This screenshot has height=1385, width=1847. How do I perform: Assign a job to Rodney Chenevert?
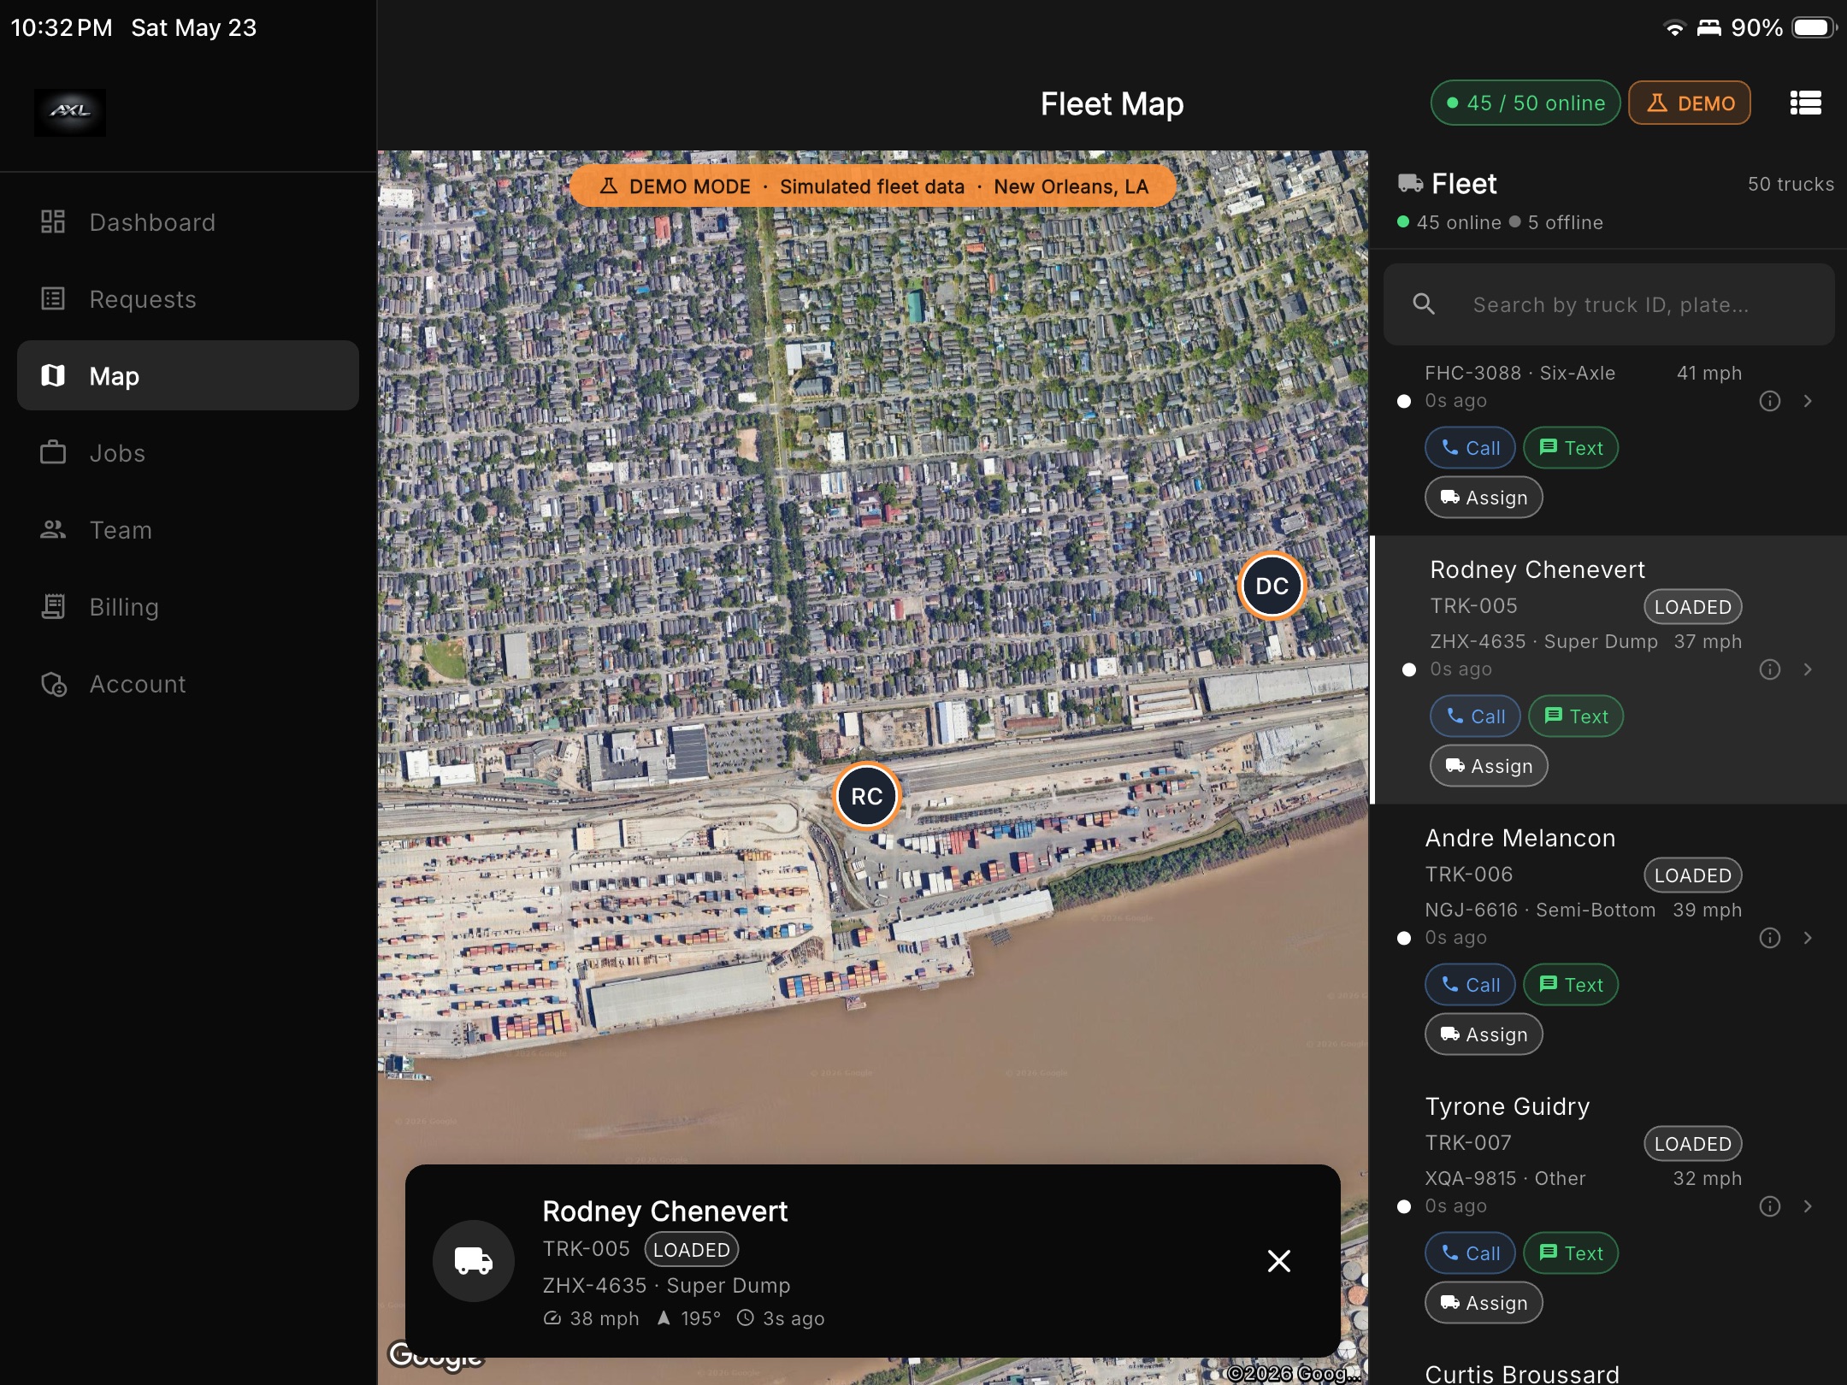pyautogui.click(x=1489, y=766)
